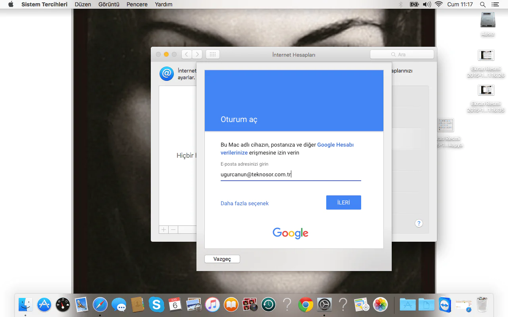508x317 pixels.
Task: Click the volume icon in menu bar
Action: click(x=427, y=4)
